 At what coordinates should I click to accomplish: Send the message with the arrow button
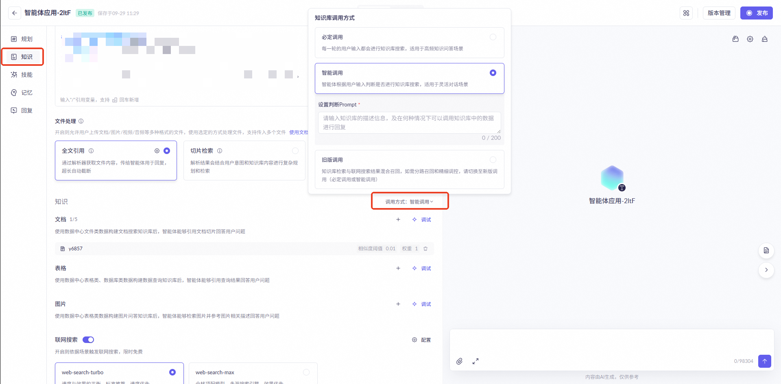[765, 361]
